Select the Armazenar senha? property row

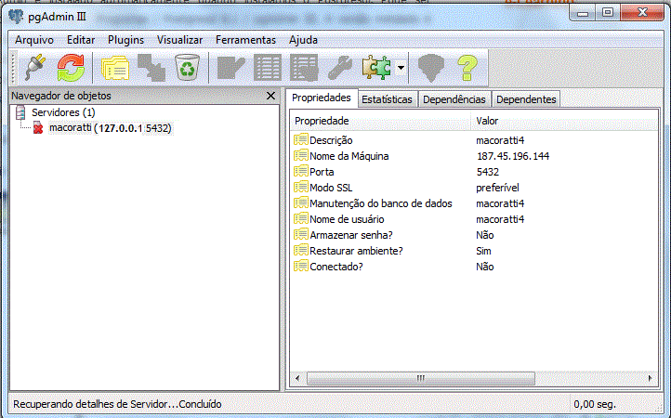tap(474, 235)
